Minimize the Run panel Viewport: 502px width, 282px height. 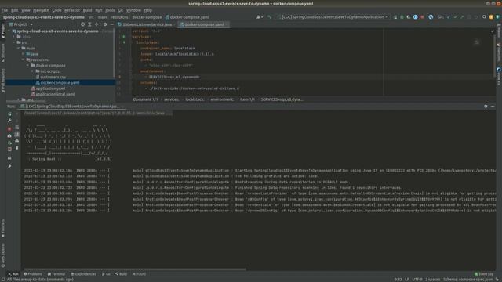click(x=493, y=107)
